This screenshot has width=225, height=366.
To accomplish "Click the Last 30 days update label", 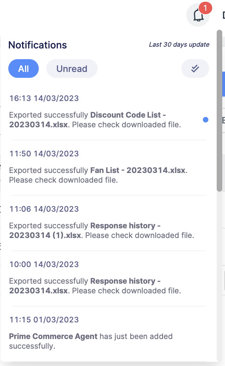I will point(179,45).
